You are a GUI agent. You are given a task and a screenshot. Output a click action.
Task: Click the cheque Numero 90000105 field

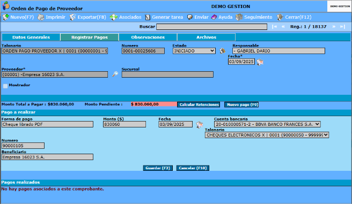tap(23, 146)
